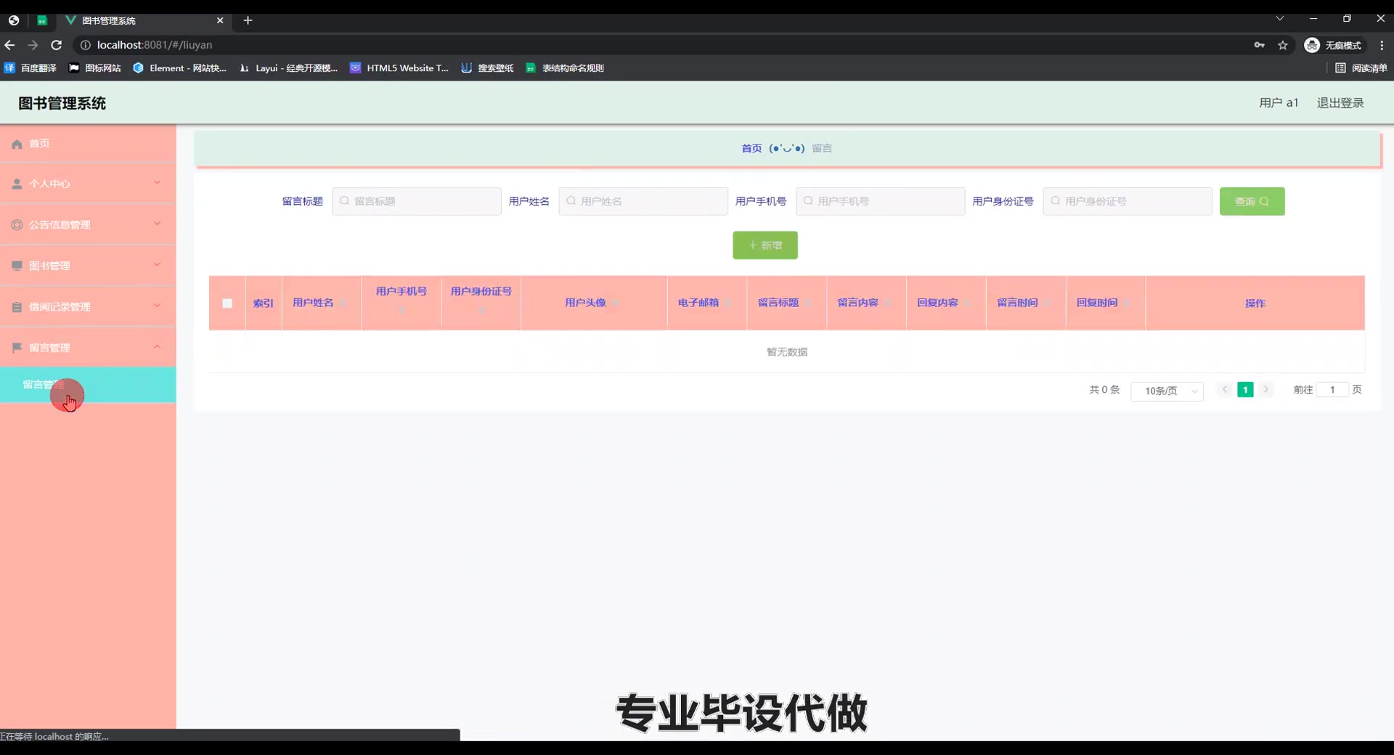Click the green 查询 search button

coord(1252,201)
